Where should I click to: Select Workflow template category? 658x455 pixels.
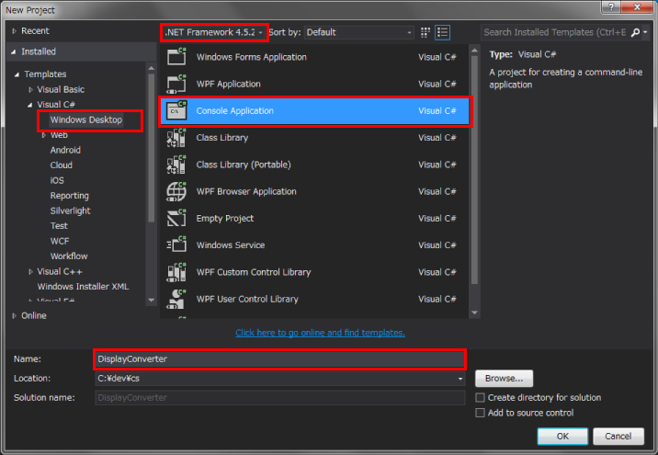tap(69, 256)
